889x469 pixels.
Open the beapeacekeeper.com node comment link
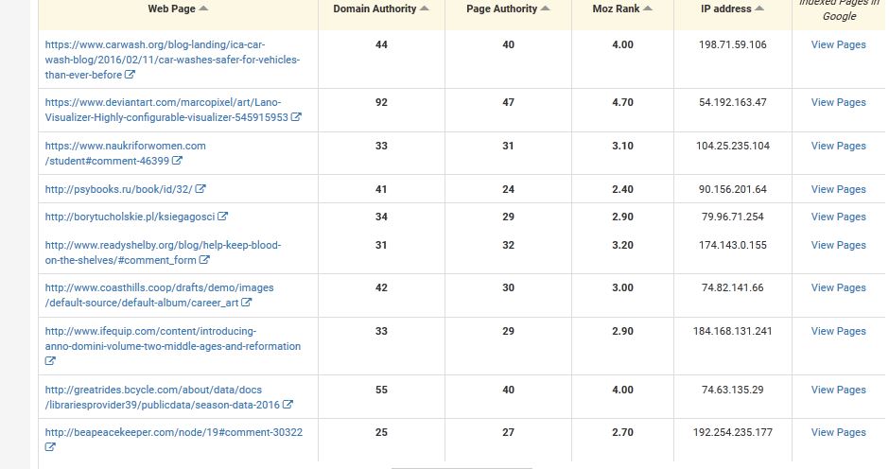[x=173, y=433]
